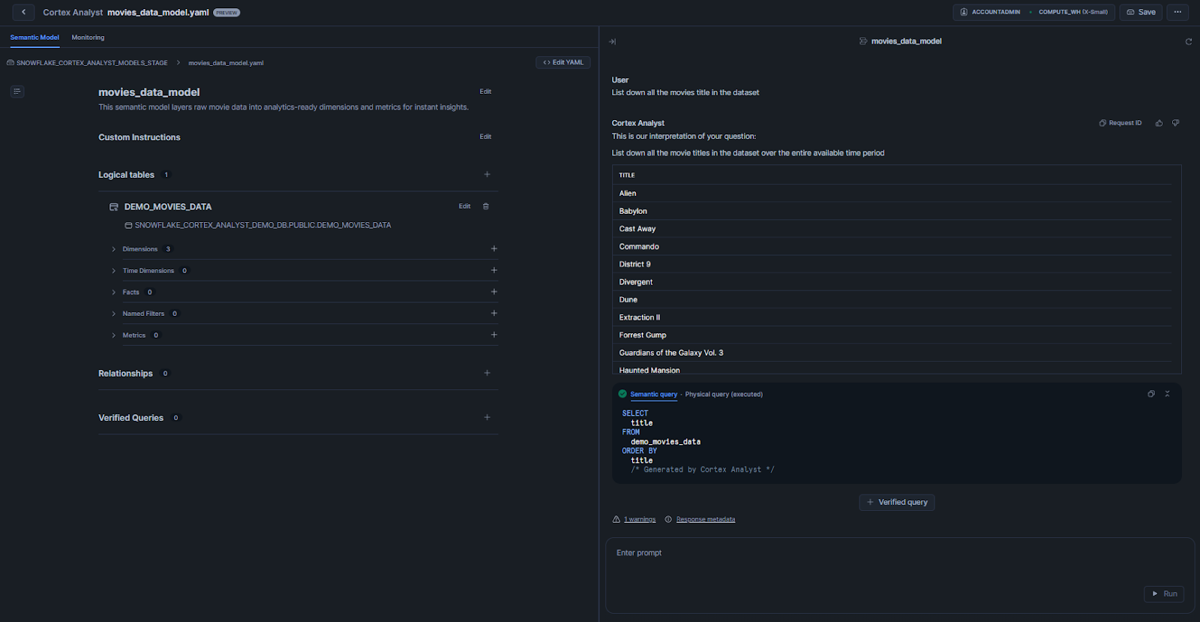Open the more options ellipsis menu
Screen dimensions: 1200x622
click(x=1177, y=12)
